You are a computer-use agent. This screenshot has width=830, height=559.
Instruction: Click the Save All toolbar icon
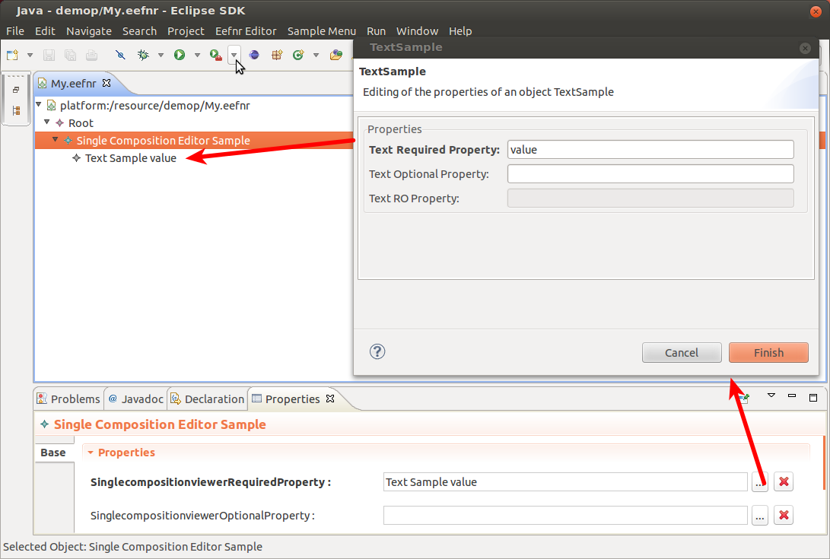pyautogui.click(x=70, y=55)
